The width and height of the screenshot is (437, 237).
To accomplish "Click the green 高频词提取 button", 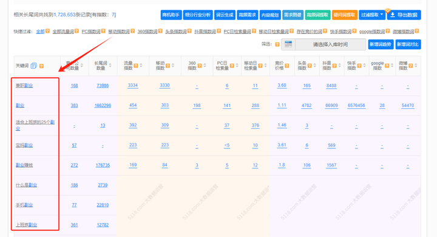I will click(317, 15).
